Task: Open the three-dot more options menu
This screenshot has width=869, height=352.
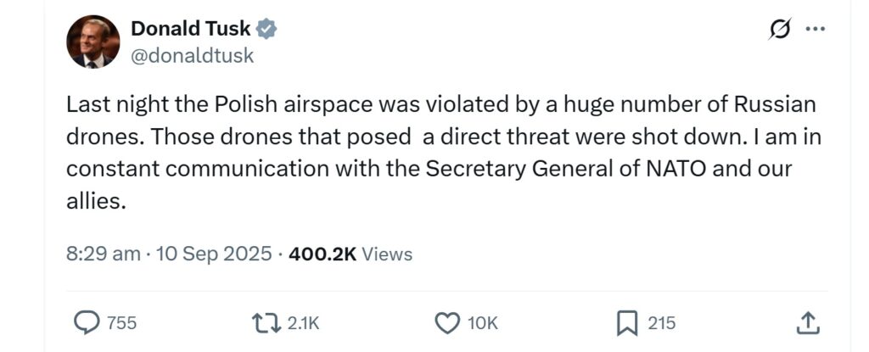Action: [815, 29]
